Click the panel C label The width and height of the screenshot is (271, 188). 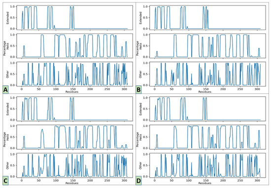(5, 181)
